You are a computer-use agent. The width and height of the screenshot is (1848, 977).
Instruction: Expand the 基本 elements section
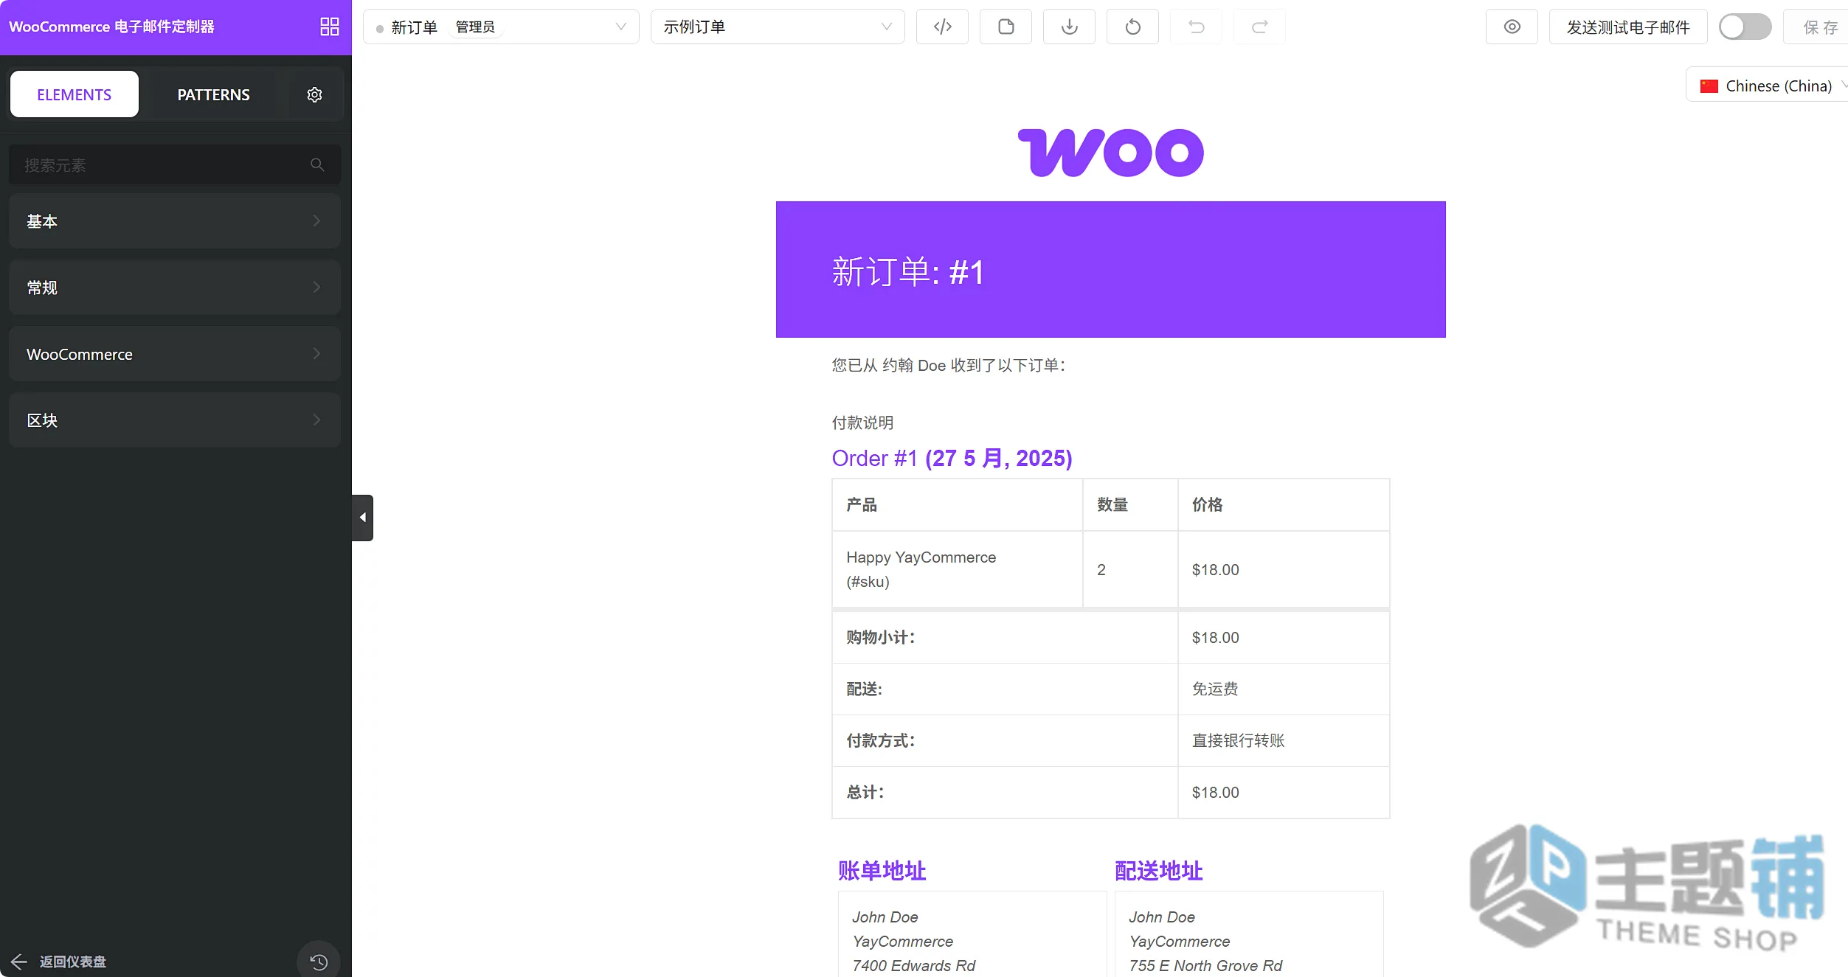pyautogui.click(x=174, y=221)
